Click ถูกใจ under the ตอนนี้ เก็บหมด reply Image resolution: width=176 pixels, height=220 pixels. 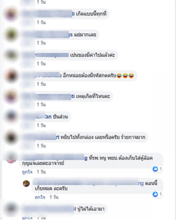click(x=40, y=197)
